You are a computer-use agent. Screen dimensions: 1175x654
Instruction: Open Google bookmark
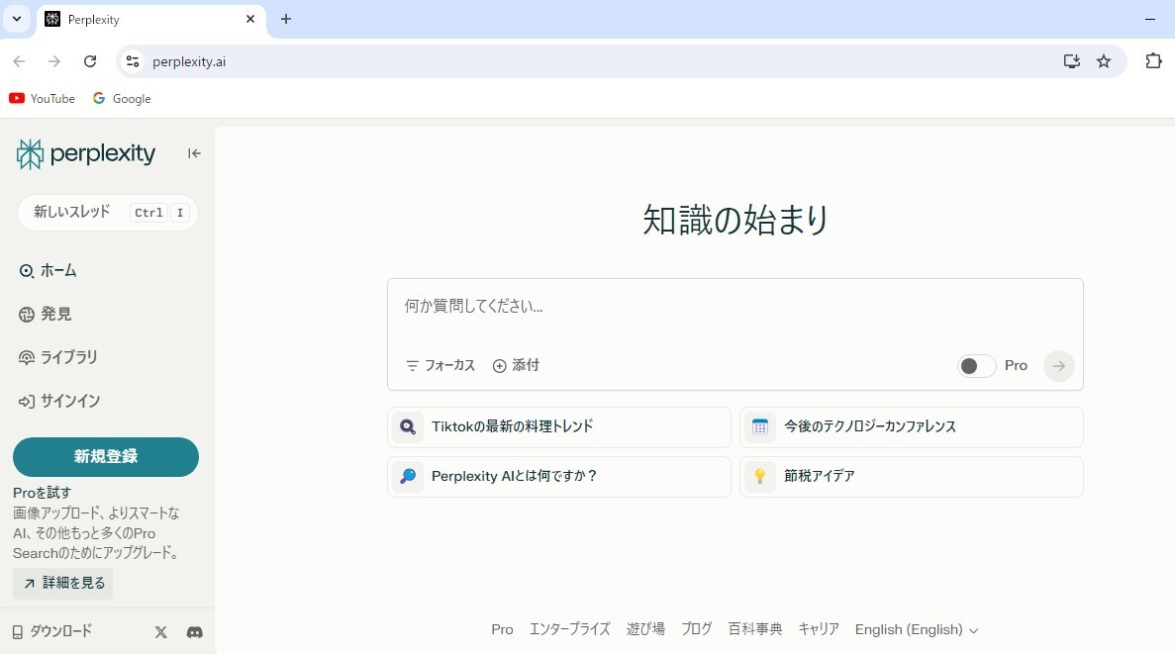click(x=122, y=99)
